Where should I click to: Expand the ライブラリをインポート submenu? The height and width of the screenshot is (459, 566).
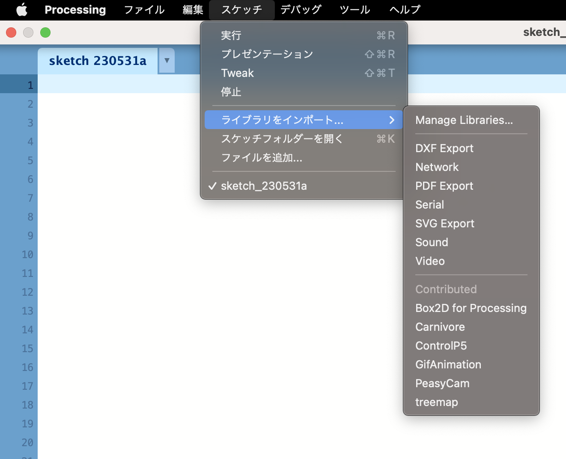pyautogui.click(x=282, y=120)
